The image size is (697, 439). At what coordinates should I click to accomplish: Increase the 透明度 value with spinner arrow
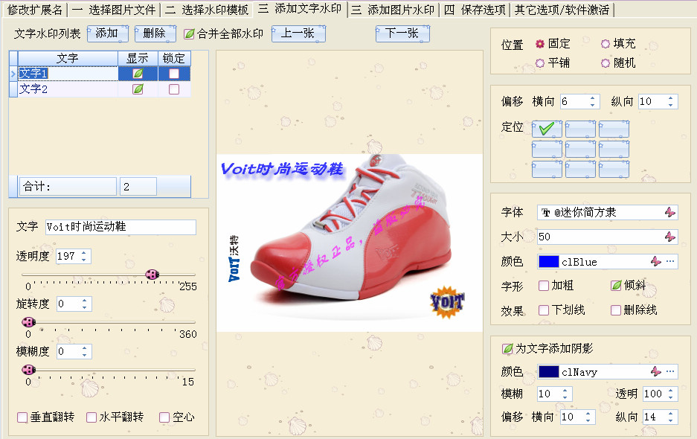(84, 252)
